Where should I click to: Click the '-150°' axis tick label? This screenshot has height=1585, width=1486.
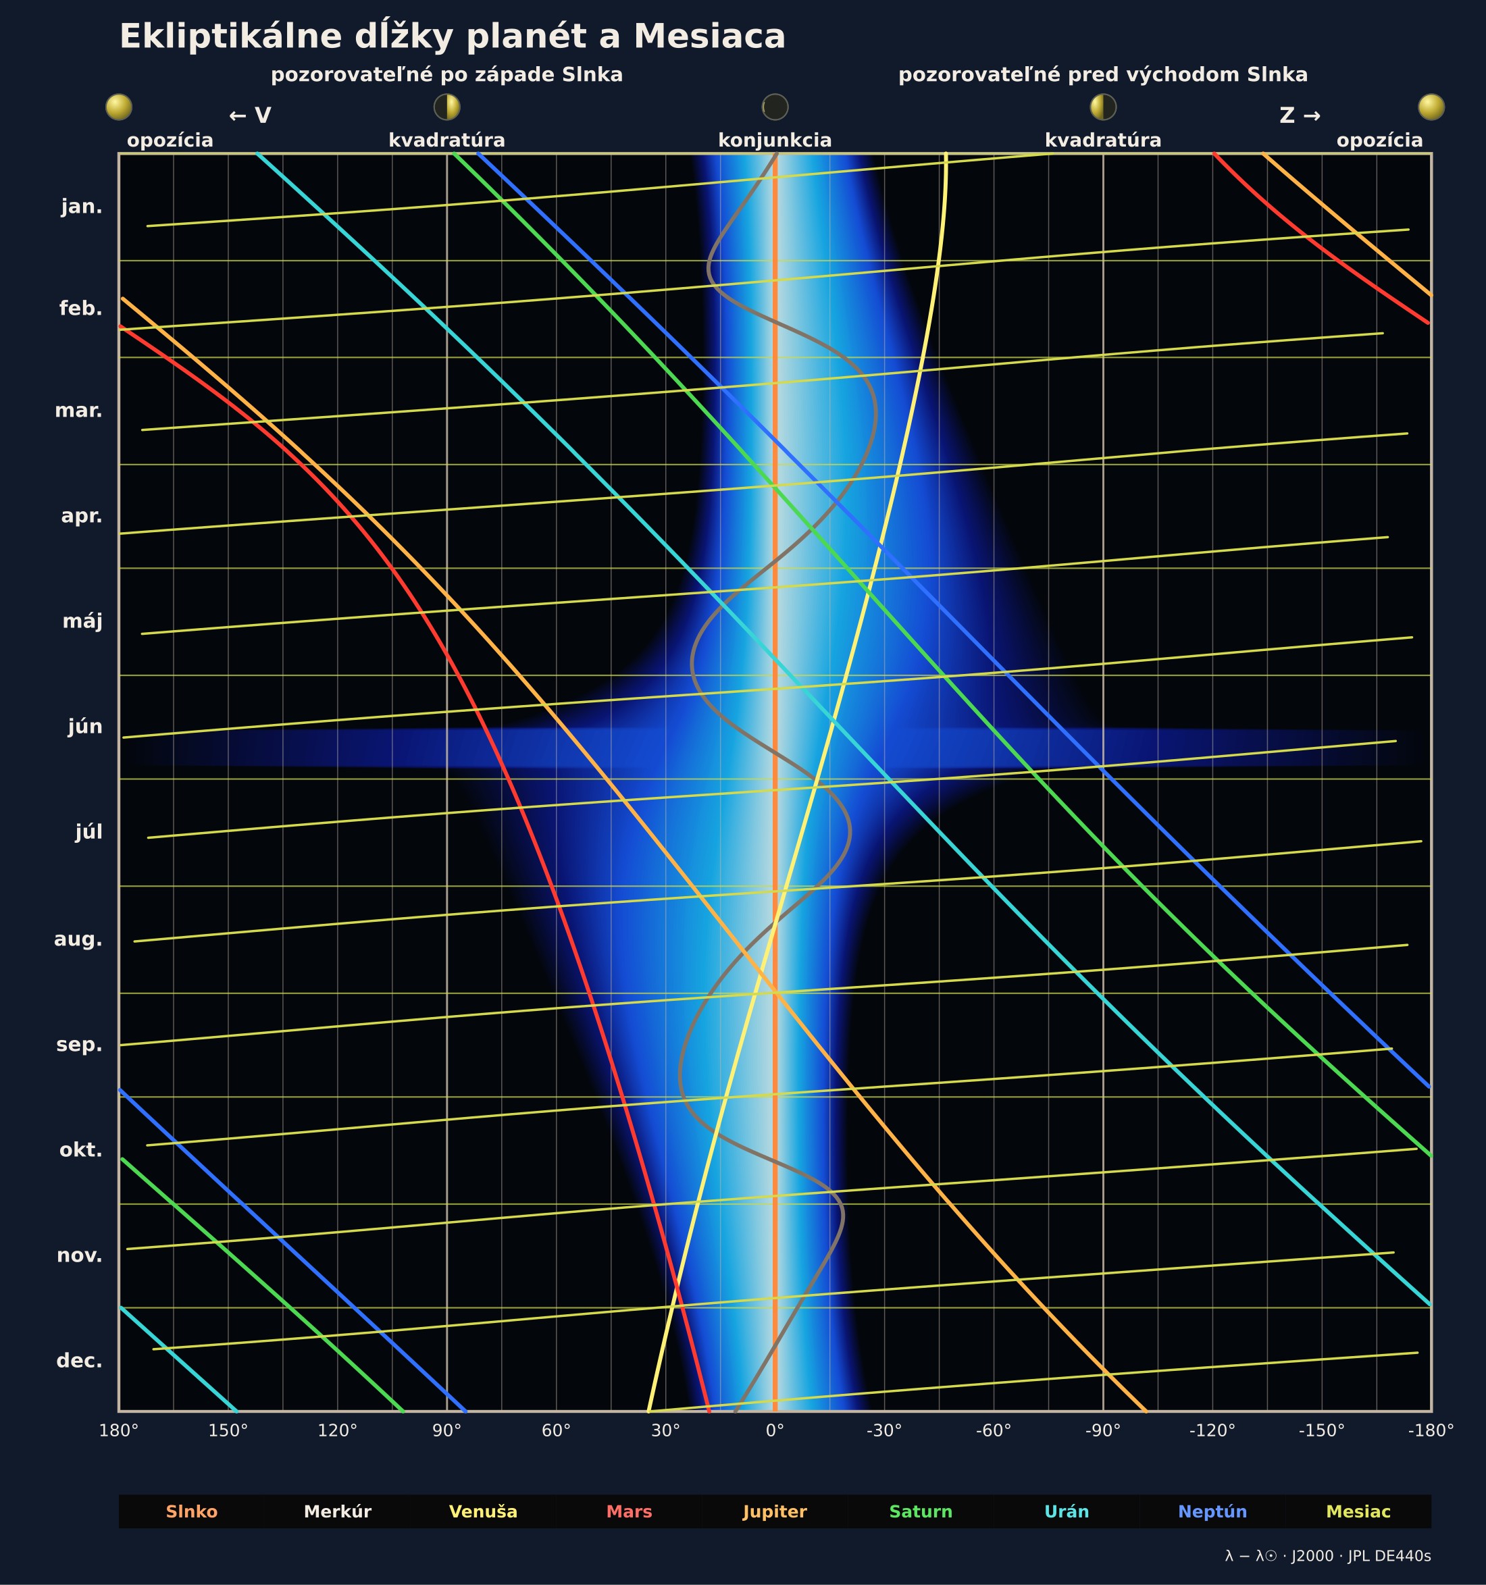[1322, 1430]
